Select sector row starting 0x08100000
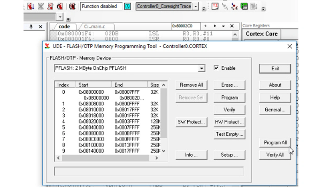This screenshot has width=335, height=188. coord(108,145)
